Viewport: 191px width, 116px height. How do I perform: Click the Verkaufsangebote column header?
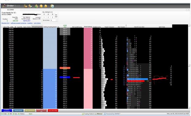coord(37,27)
